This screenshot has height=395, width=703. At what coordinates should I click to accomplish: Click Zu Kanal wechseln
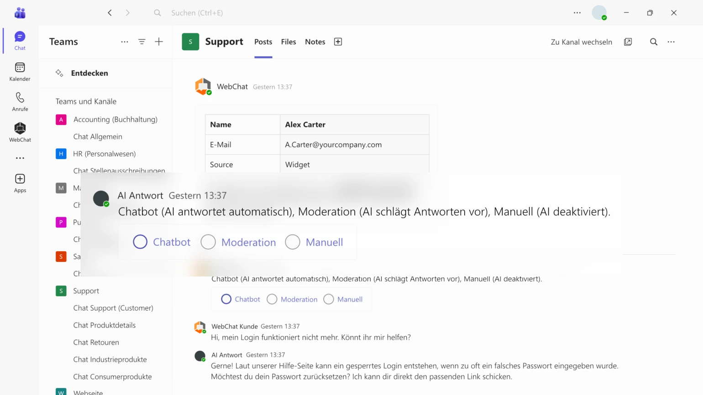tap(580, 42)
